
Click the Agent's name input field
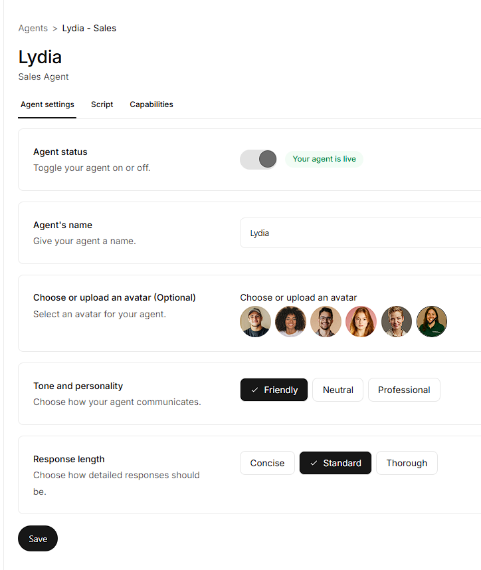tap(359, 233)
